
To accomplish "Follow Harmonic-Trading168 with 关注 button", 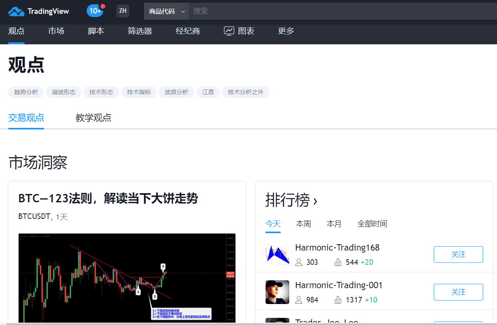I will click(x=458, y=255).
